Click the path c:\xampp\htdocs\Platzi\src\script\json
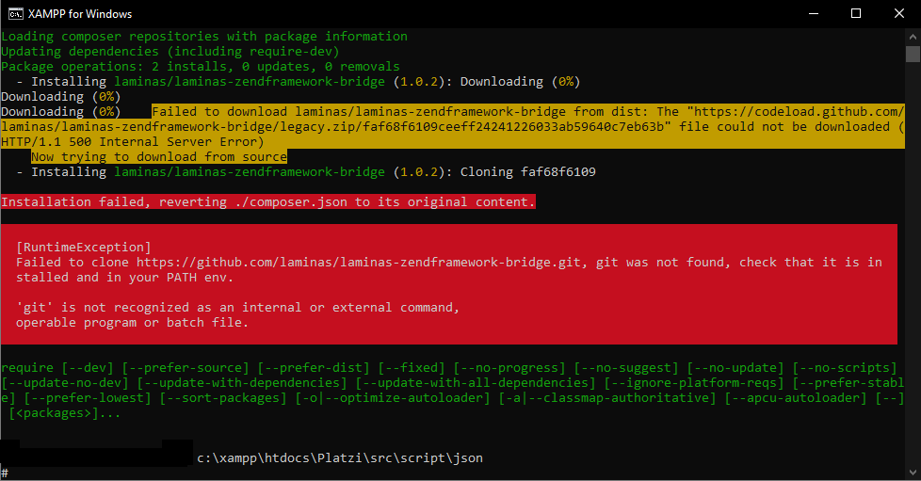Image resolution: width=921 pixels, height=481 pixels. [x=340, y=458]
